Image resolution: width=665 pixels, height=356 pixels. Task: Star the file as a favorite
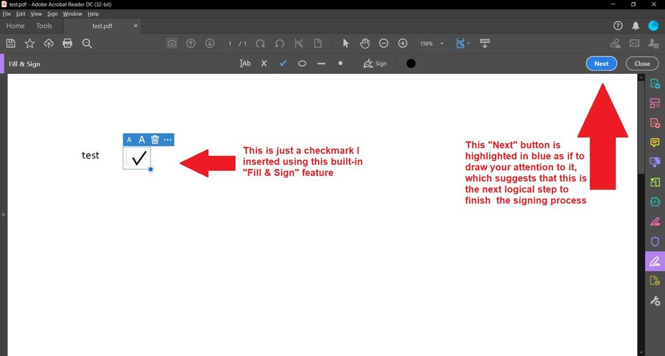30,43
